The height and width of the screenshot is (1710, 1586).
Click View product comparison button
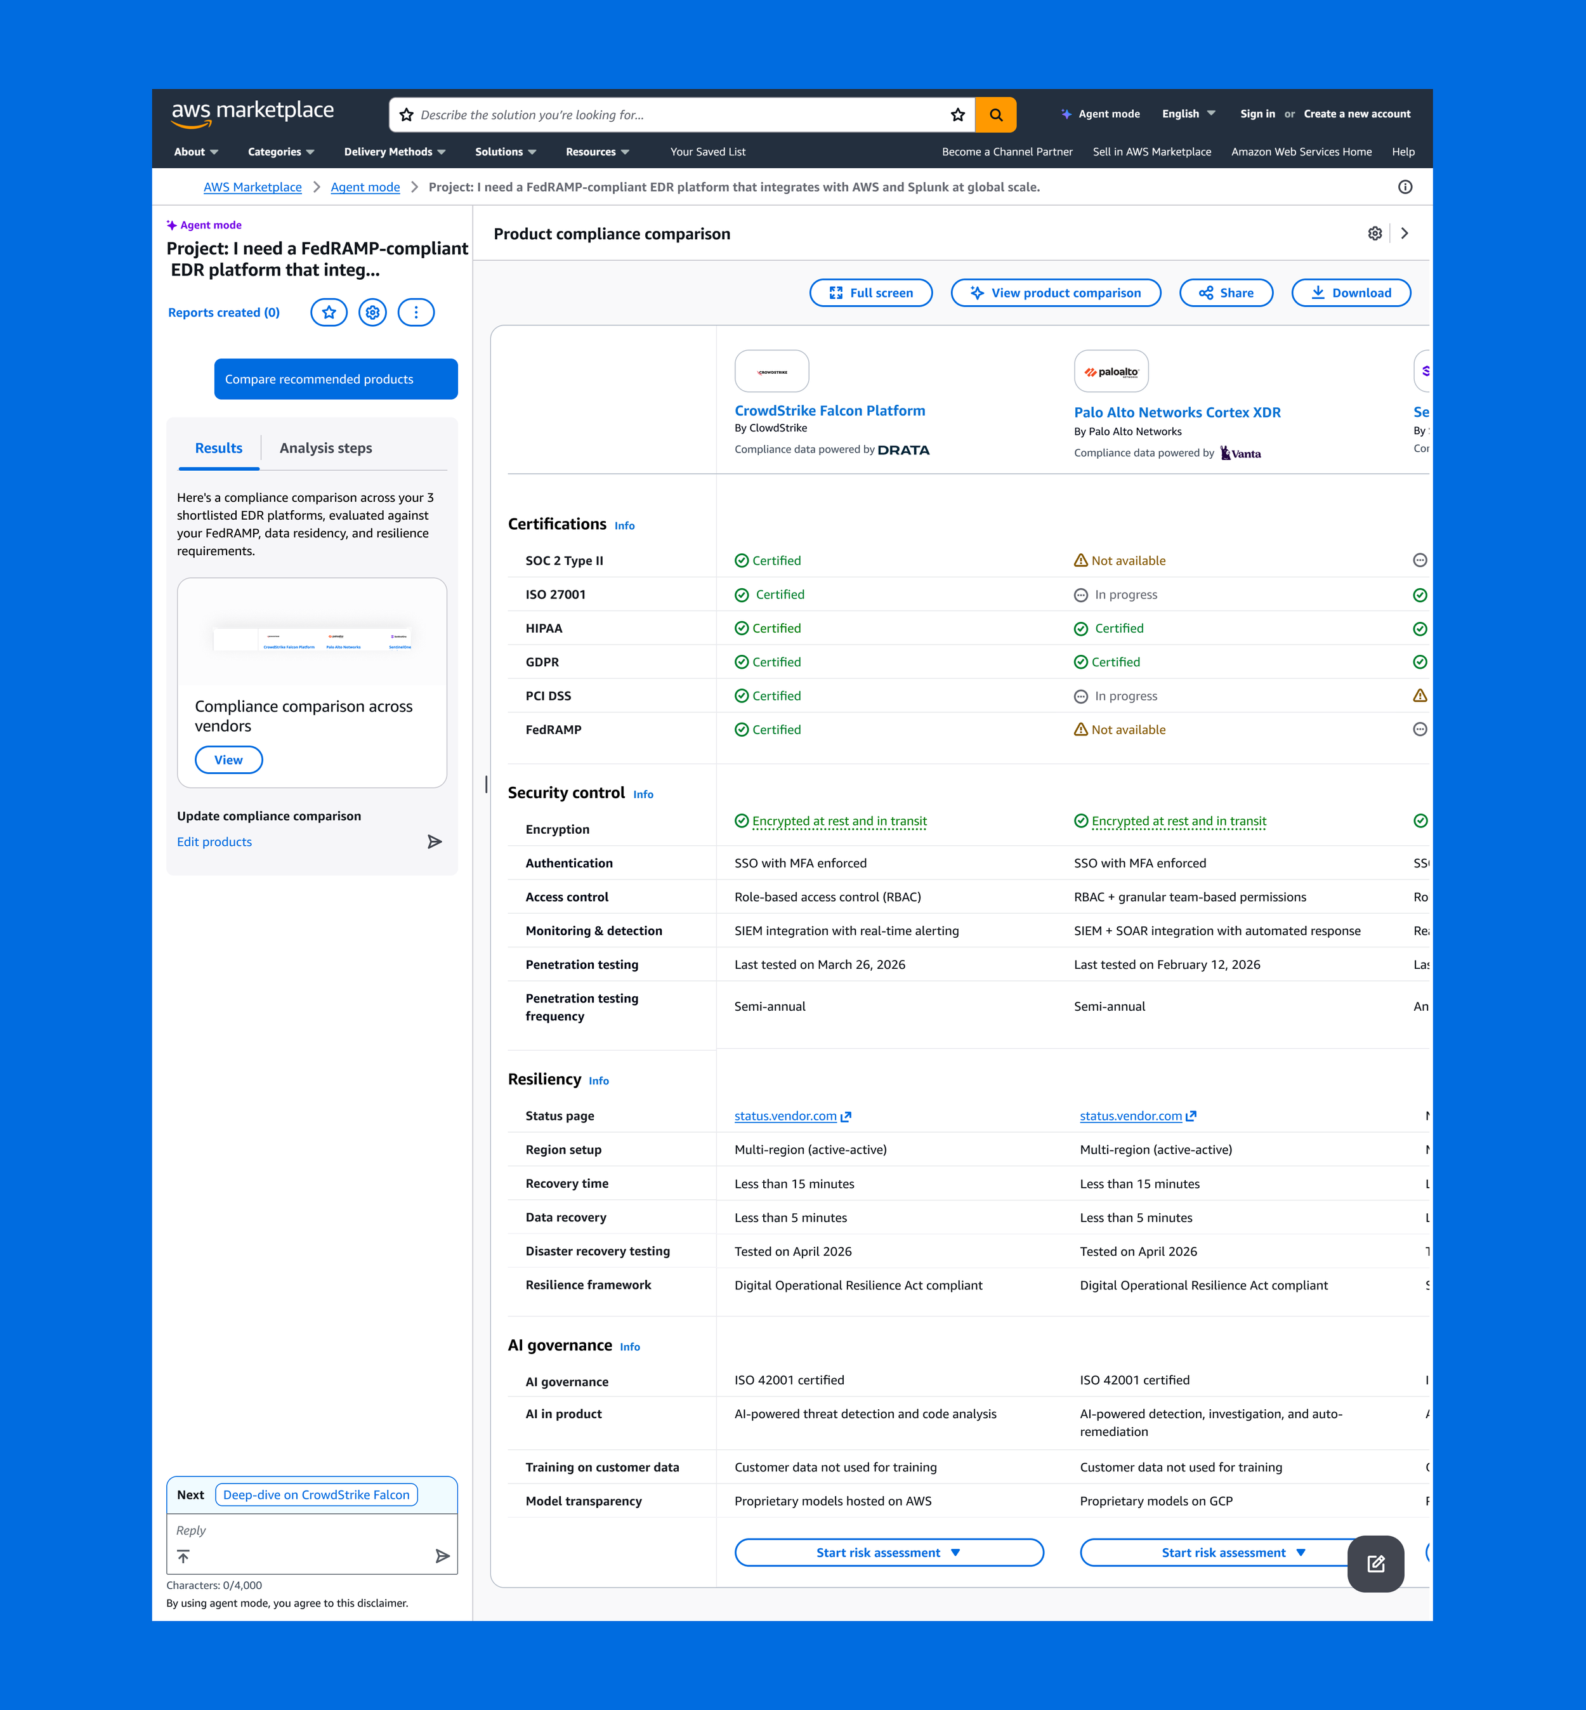1056,293
